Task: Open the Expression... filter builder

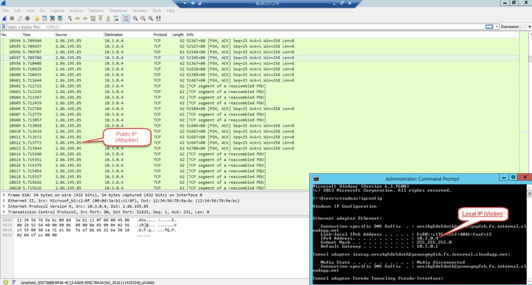Action: coord(511,27)
